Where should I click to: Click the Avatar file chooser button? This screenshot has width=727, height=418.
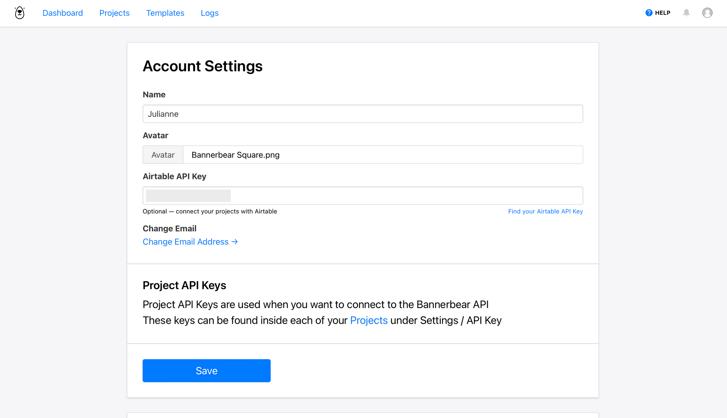163,155
